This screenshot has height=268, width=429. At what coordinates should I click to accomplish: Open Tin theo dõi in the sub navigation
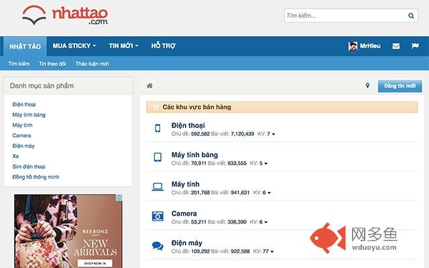pyautogui.click(x=52, y=64)
